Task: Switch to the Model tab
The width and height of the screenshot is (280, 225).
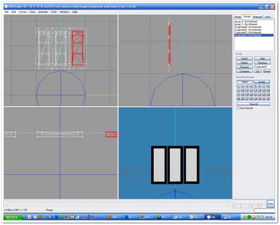Action: 237,17
